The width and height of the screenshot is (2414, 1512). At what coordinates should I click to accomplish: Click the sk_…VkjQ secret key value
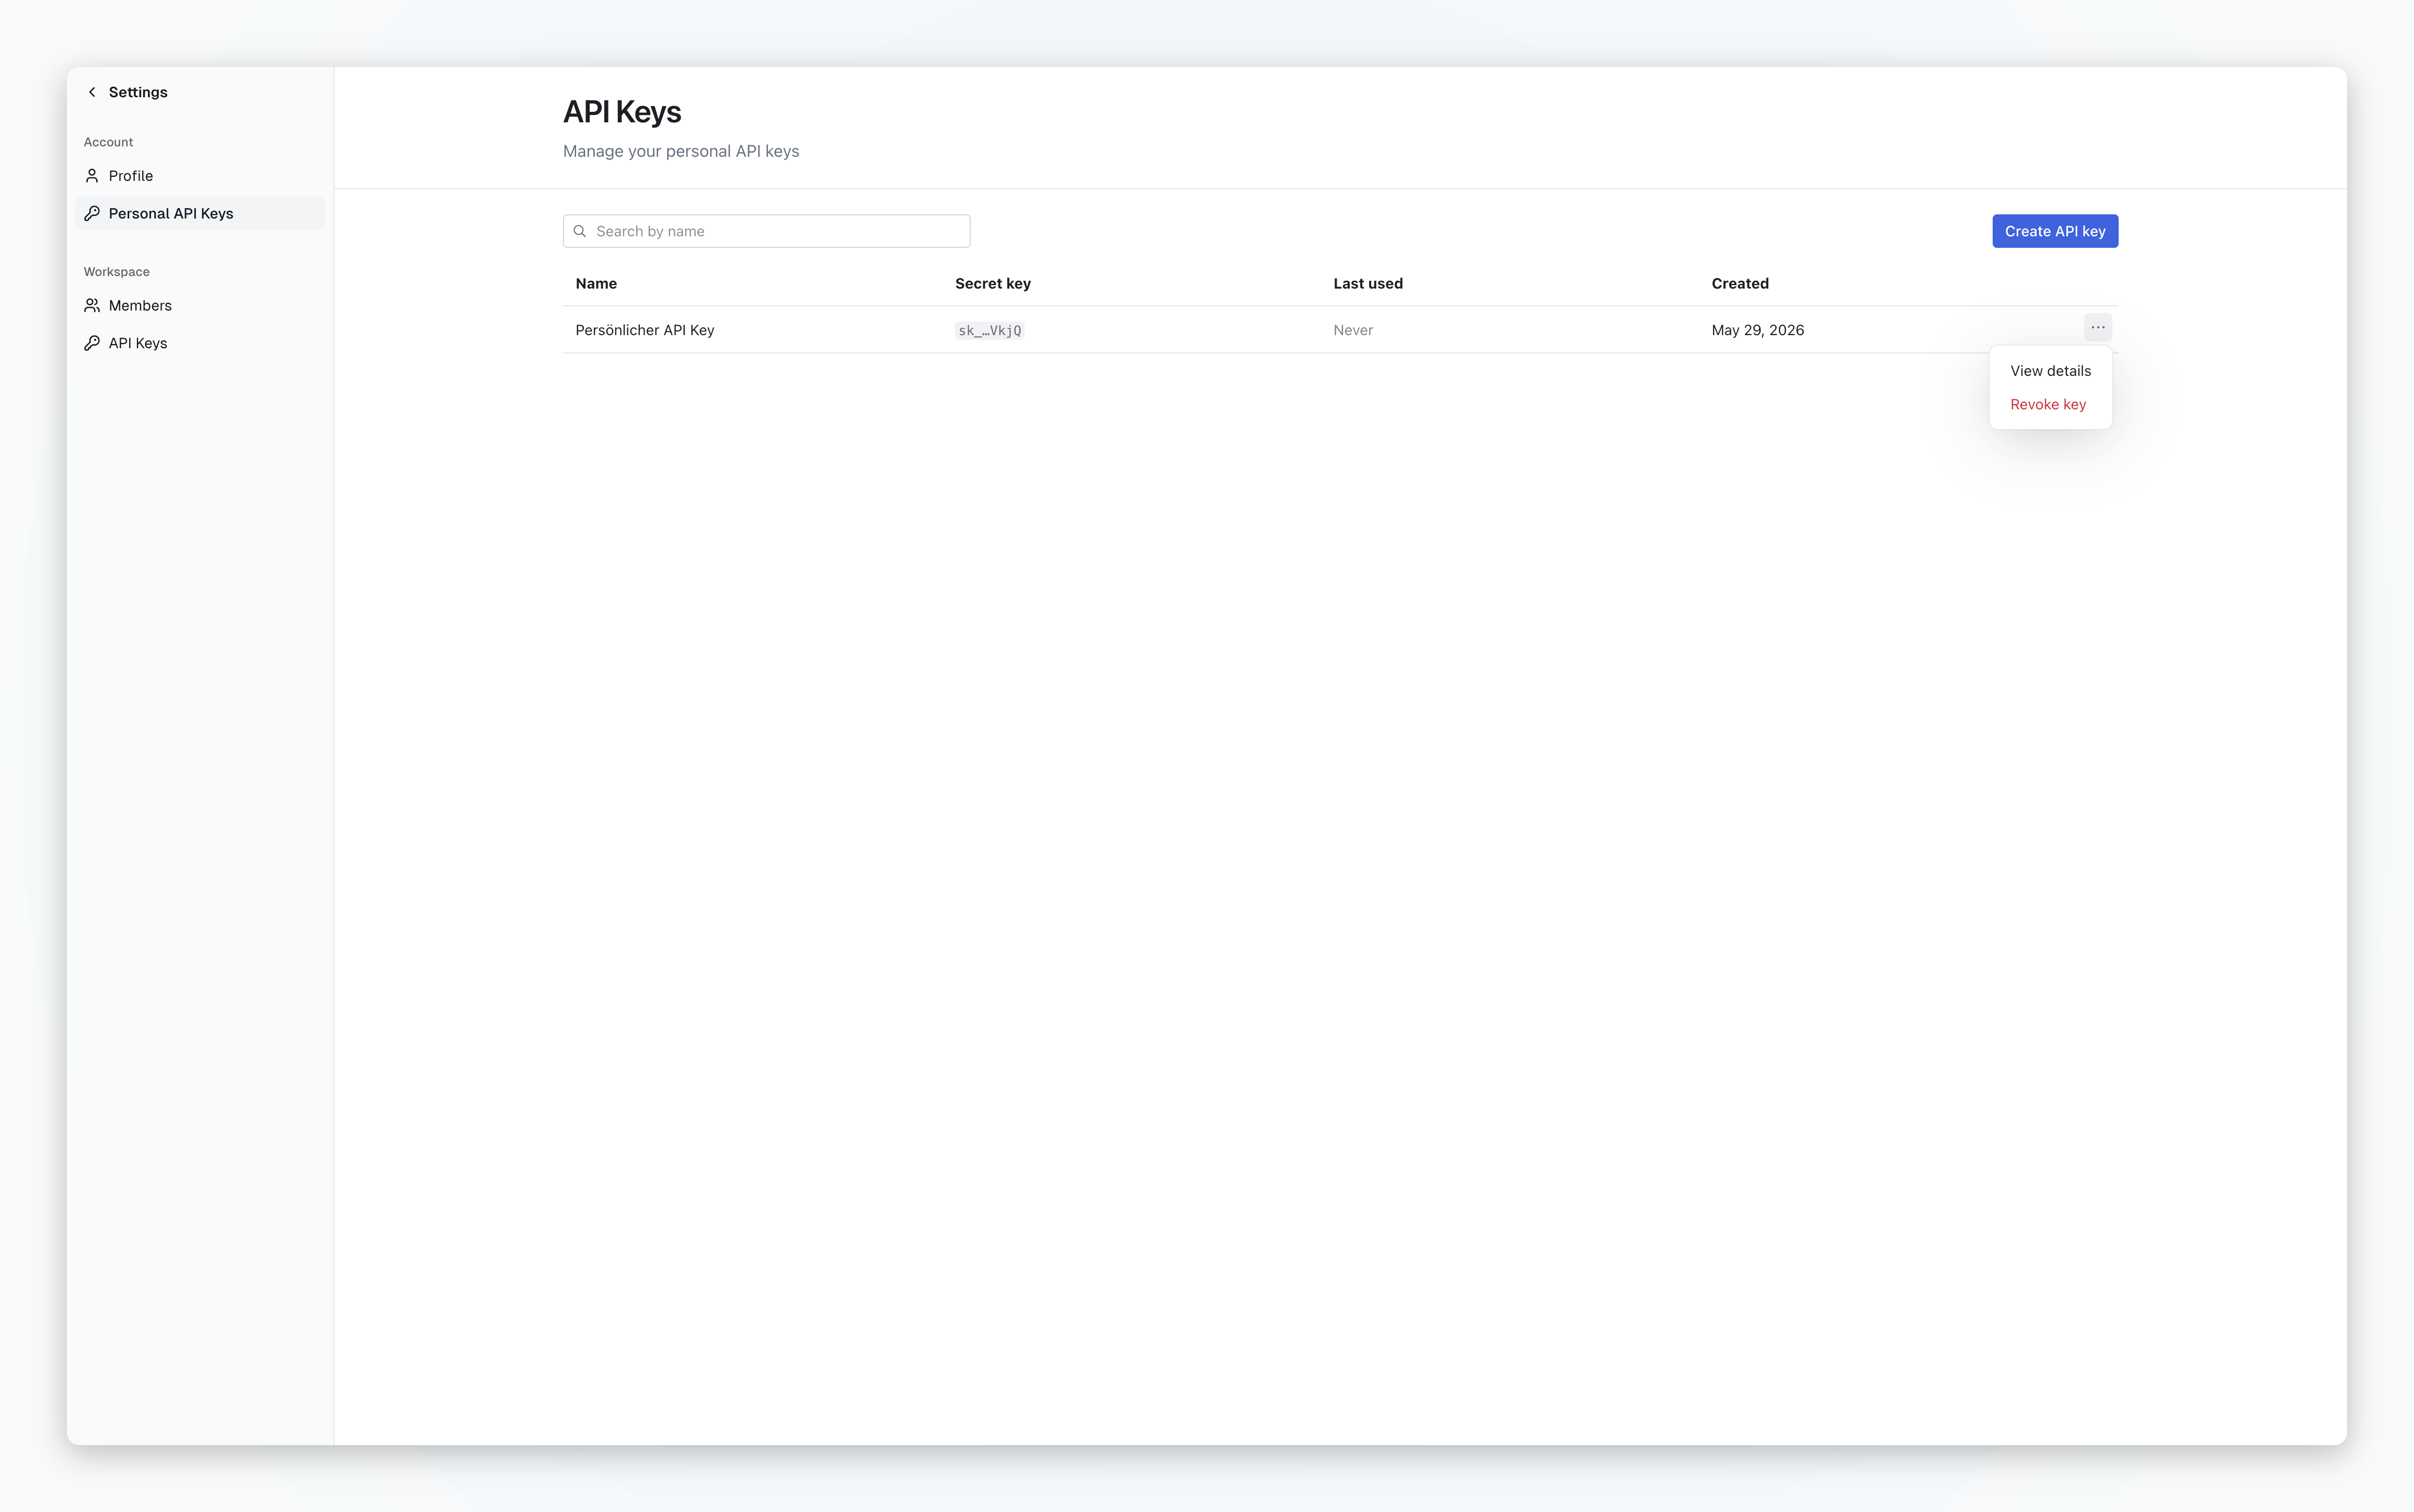(x=990, y=331)
